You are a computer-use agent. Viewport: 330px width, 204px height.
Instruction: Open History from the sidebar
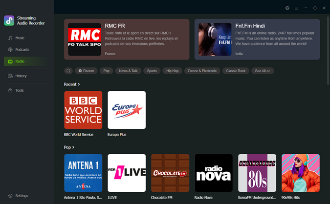coord(25,76)
